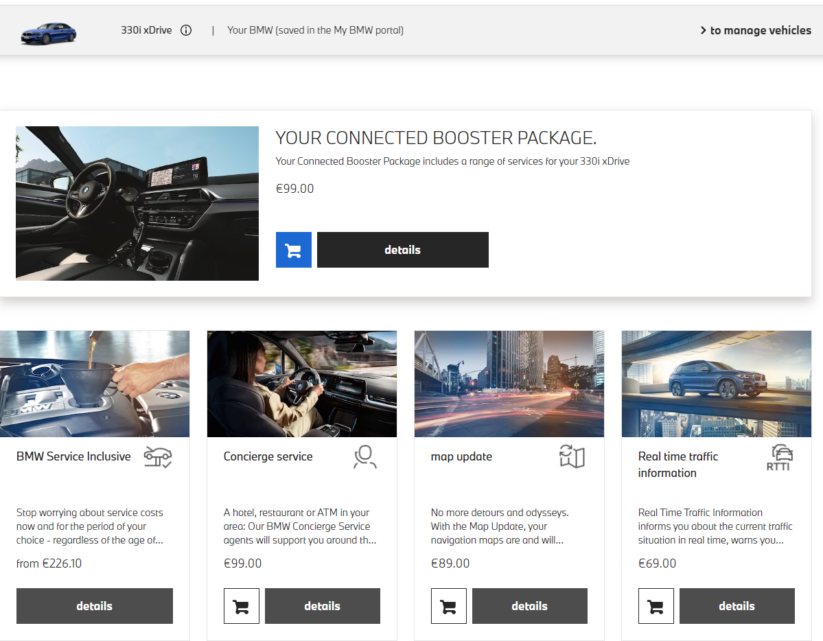Click the '€69.00' traffic information price
Screen dimensions: 823x641
(657, 563)
